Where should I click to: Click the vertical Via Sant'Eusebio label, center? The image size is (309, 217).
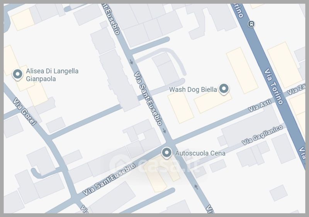[x=148, y=98]
